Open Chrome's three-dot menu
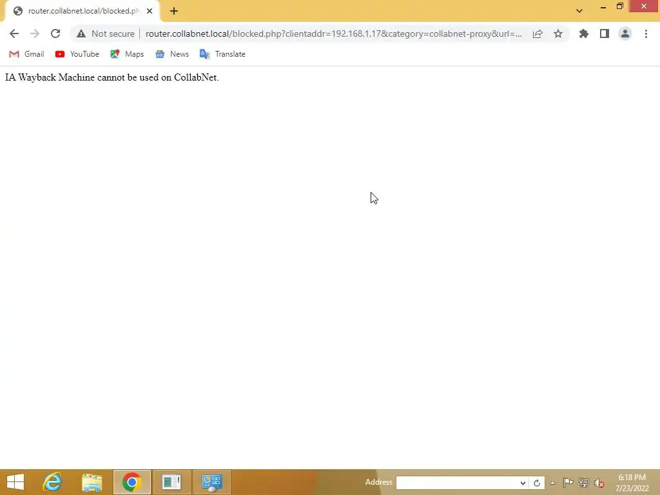 [646, 34]
